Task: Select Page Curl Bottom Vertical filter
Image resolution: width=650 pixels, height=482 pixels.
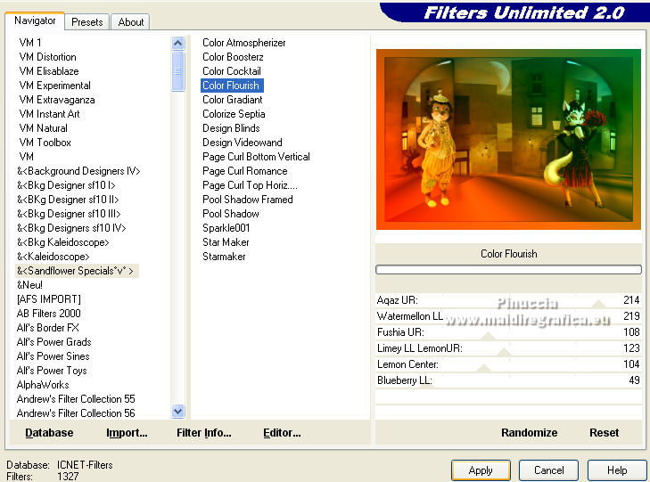Action: (x=256, y=157)
